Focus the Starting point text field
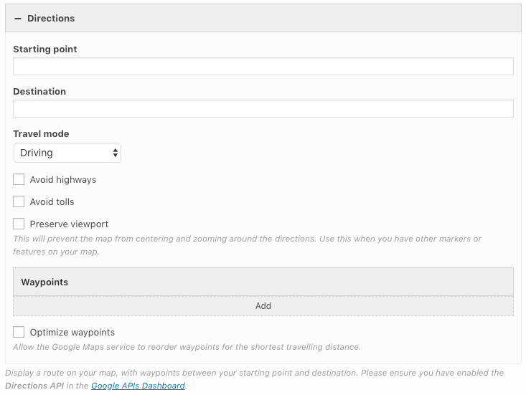 point(263,67)
